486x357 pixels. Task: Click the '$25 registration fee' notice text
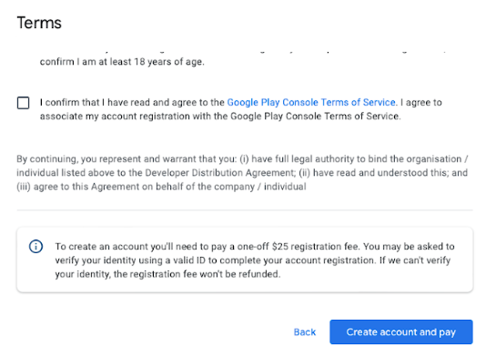pyautogui.click(x=255, y=260)
